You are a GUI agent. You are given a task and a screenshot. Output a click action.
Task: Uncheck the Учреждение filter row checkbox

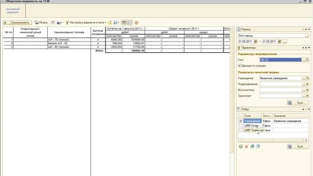241,121
